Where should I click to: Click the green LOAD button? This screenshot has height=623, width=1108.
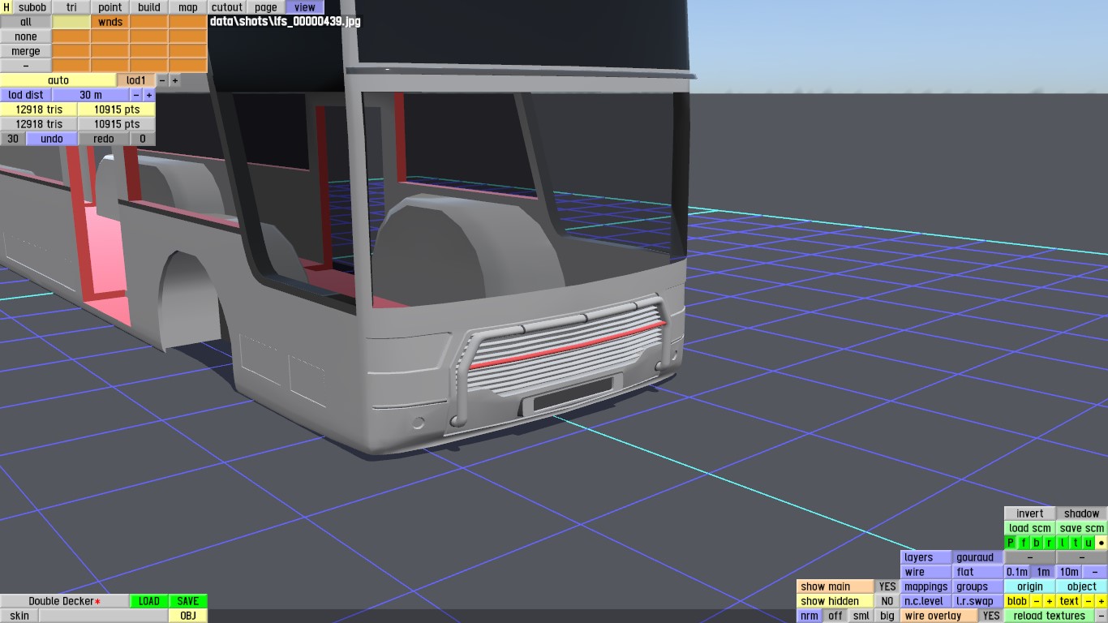[x=149, y=601]
